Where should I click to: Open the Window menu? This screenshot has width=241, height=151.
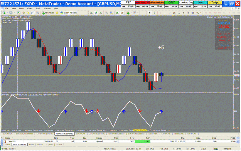[x=47, y=8]
